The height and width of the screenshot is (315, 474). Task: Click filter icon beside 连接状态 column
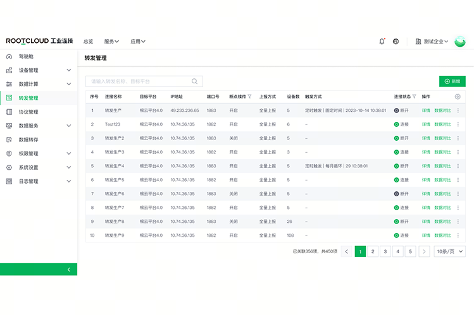click(415, 97)
